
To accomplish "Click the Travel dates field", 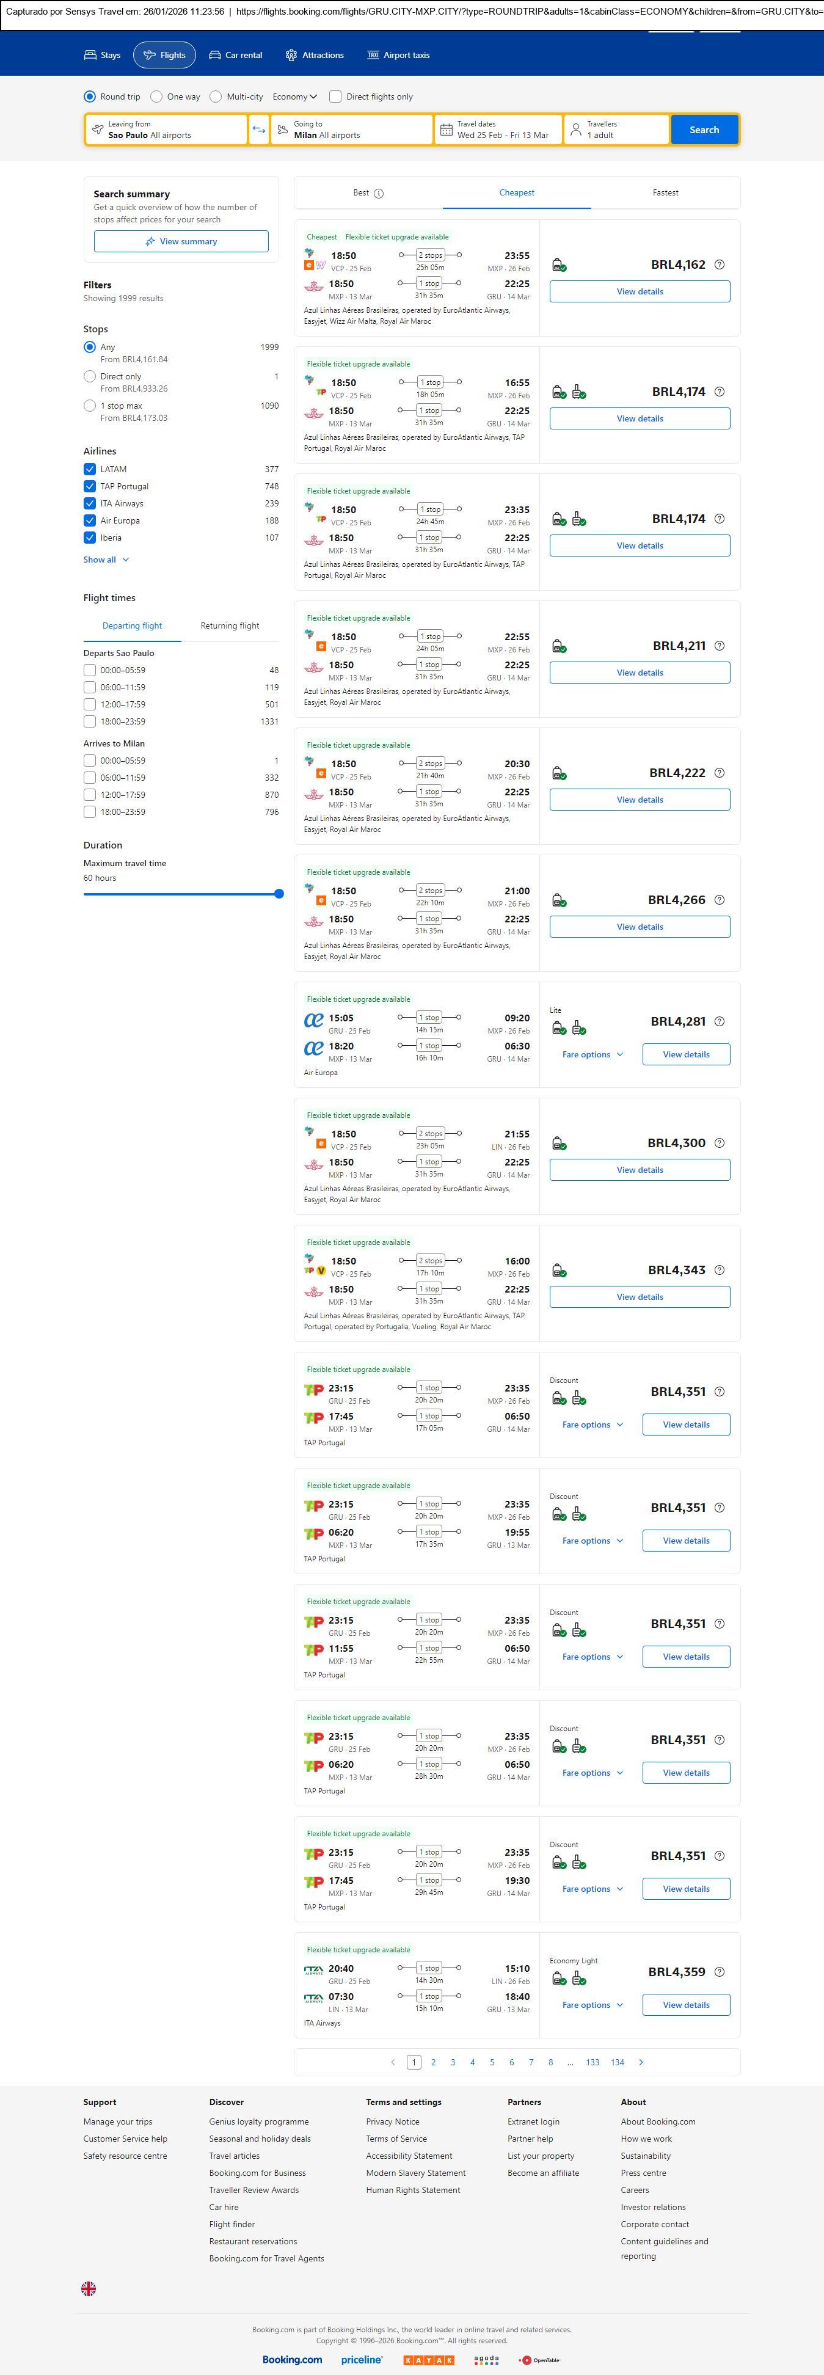I will tap(498, 130).
